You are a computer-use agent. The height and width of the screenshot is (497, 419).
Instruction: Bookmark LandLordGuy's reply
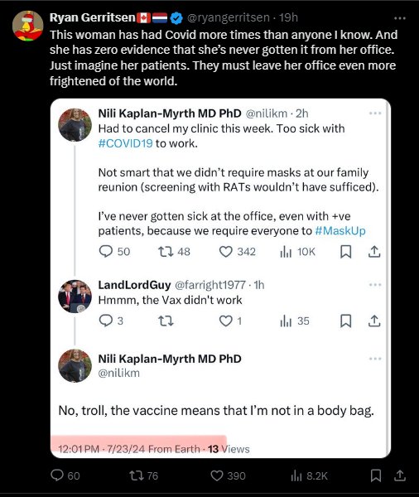[x=346, y=321]
